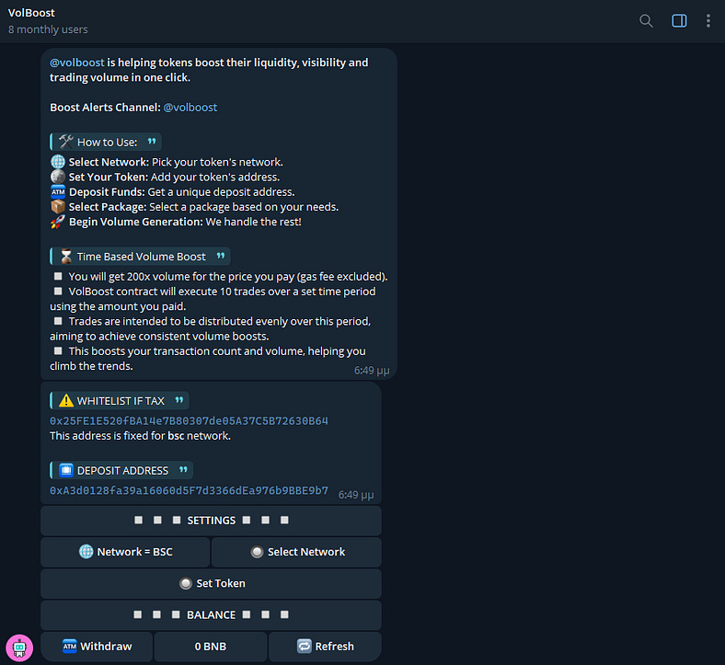Click the globe icon on Network = BSC button
This screenshot has width=725, height=665.
(86, 552)
